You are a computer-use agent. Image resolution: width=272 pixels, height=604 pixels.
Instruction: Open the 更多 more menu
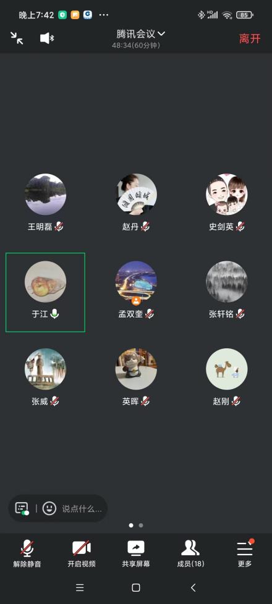(x=245, y=554)
